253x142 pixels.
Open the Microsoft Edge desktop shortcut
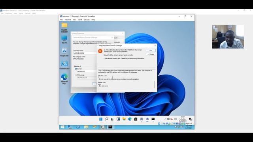pyautogui.click(x=64, y=77)
